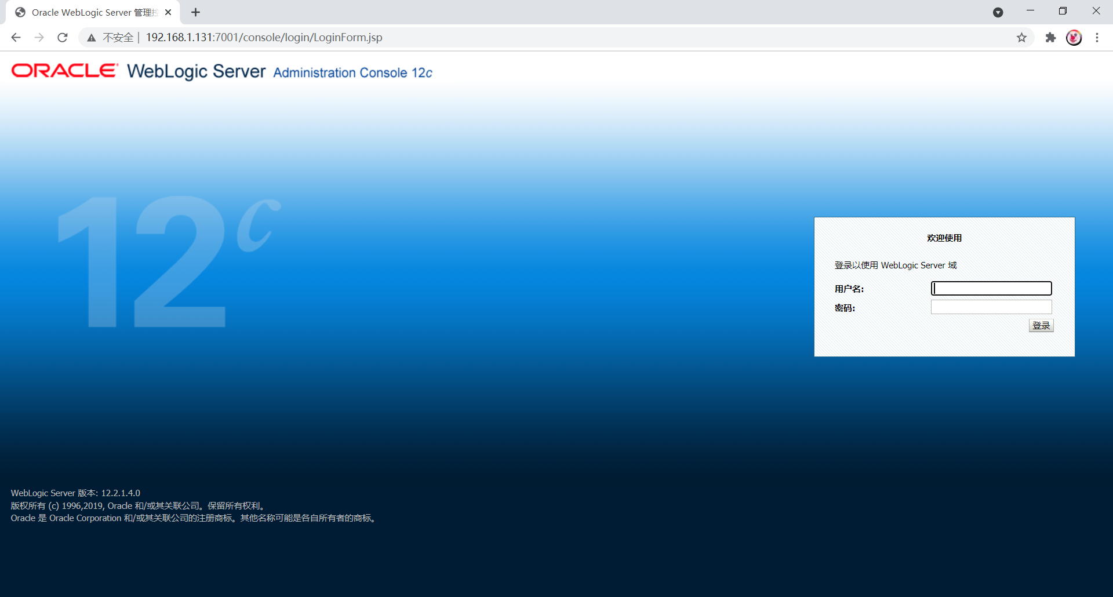Restore down the Chrome window
Screen dimensions: 1113x597
pos(1063,11)
